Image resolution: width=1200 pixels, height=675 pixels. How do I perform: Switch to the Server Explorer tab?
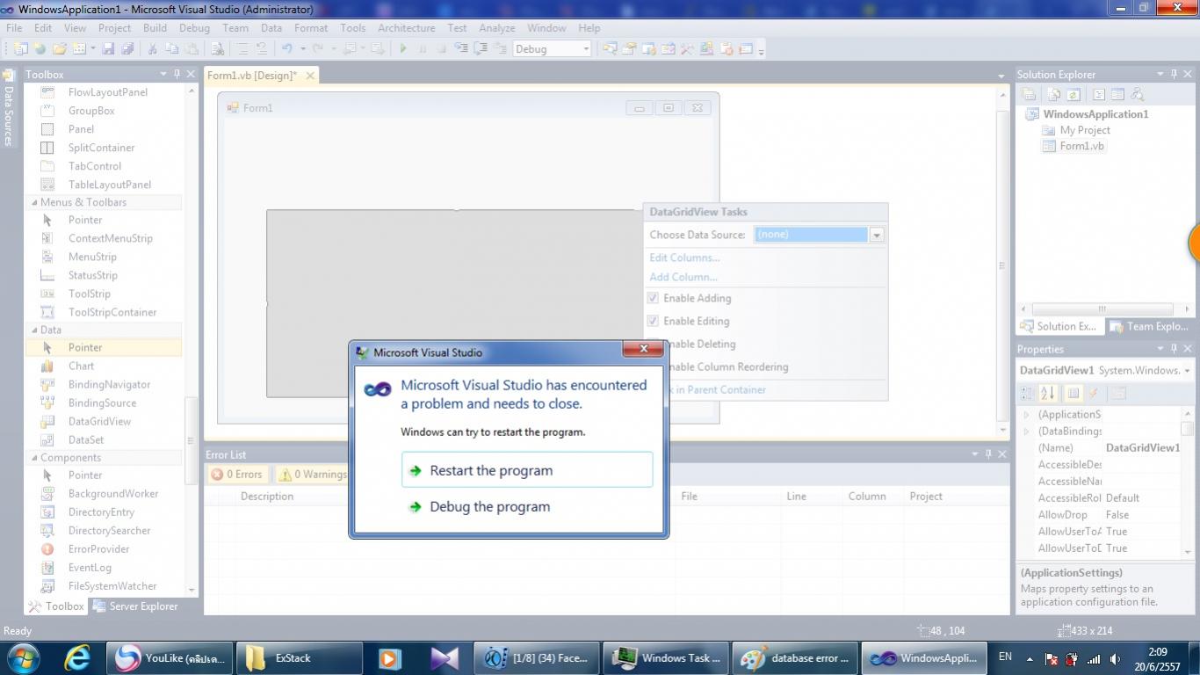point(135,606)
